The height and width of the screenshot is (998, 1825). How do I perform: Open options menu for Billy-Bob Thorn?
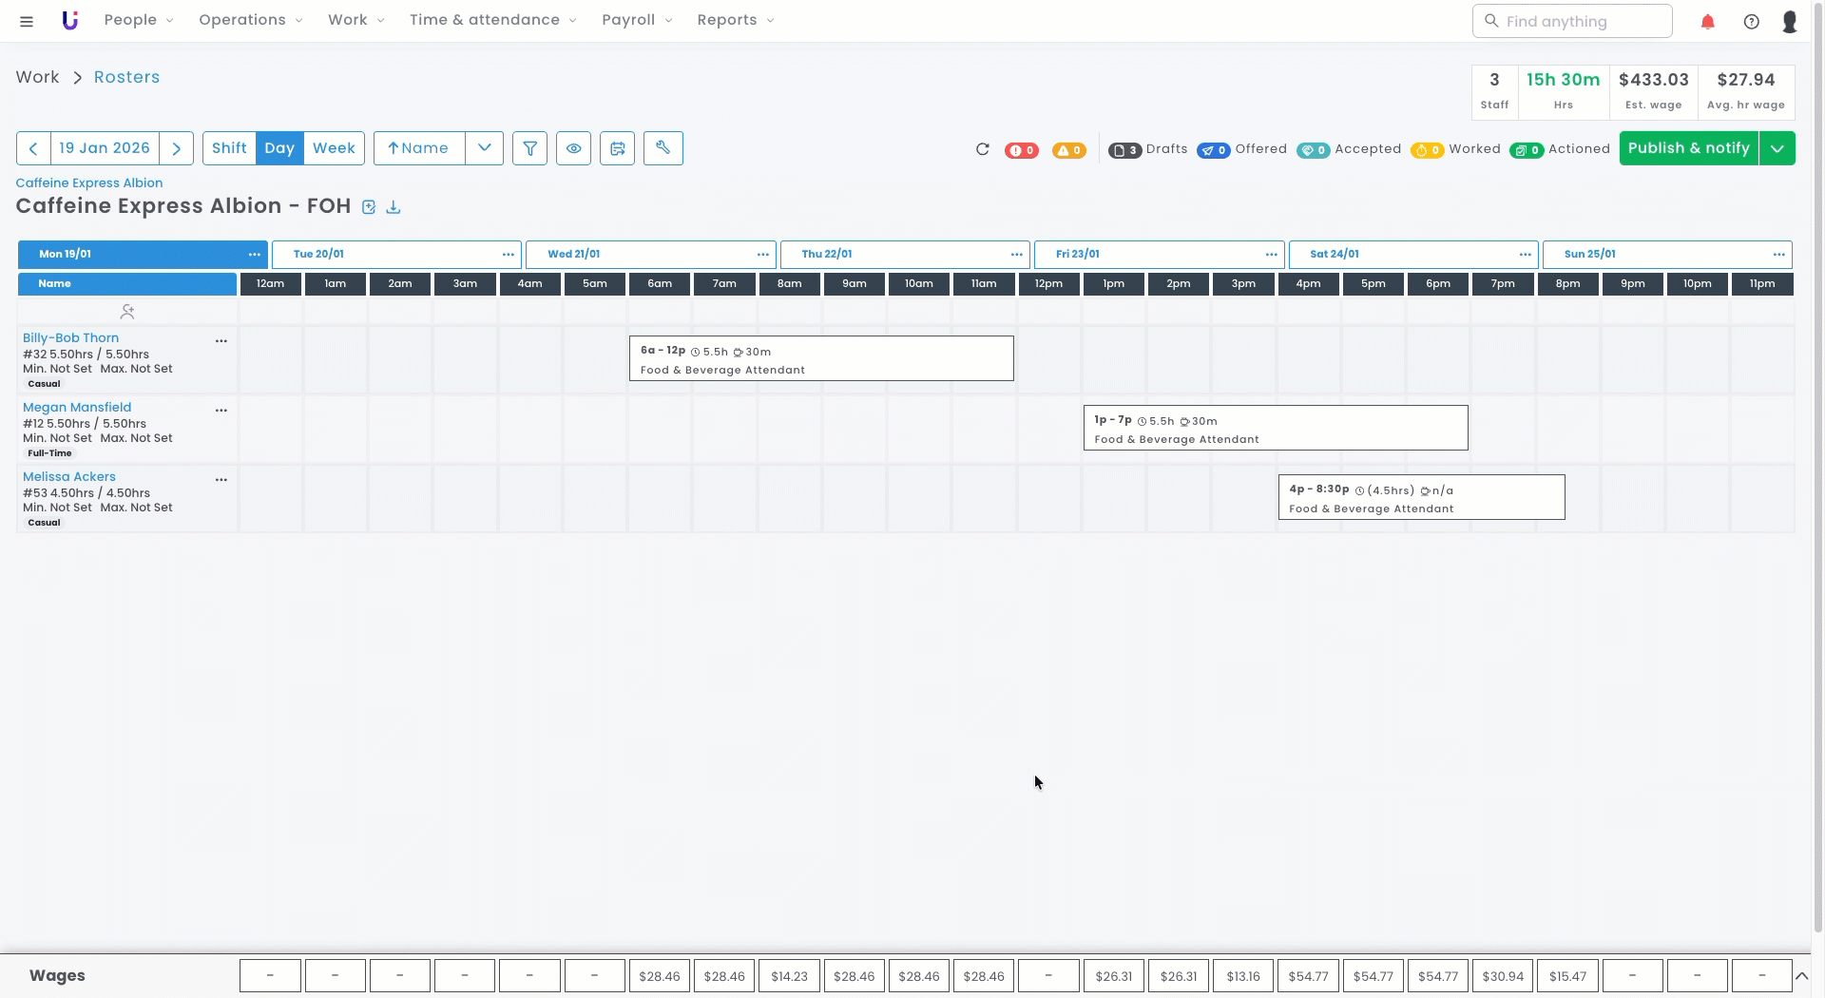221,341
